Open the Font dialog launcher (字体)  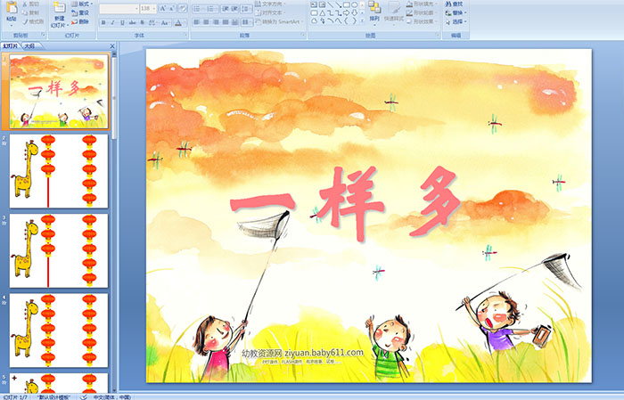tap(185, 35)
